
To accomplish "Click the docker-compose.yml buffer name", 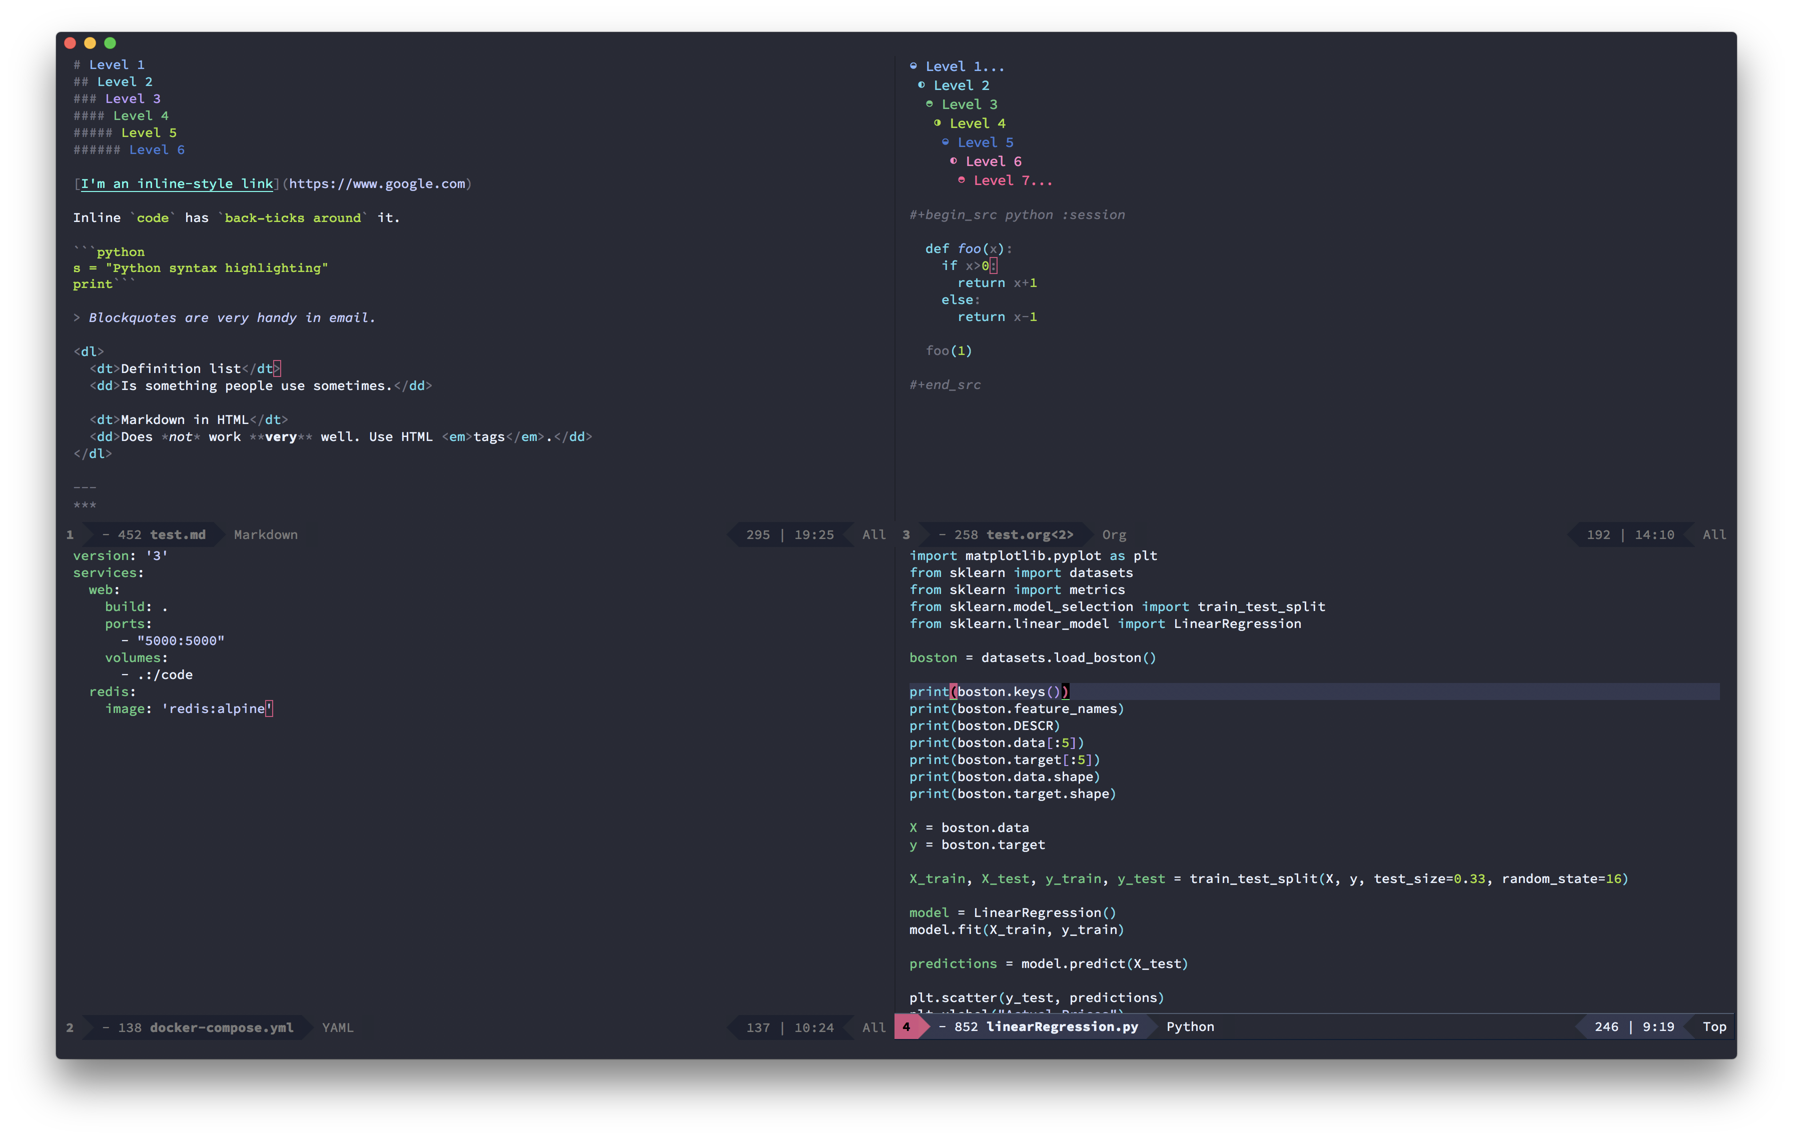I will point(221,1027).
